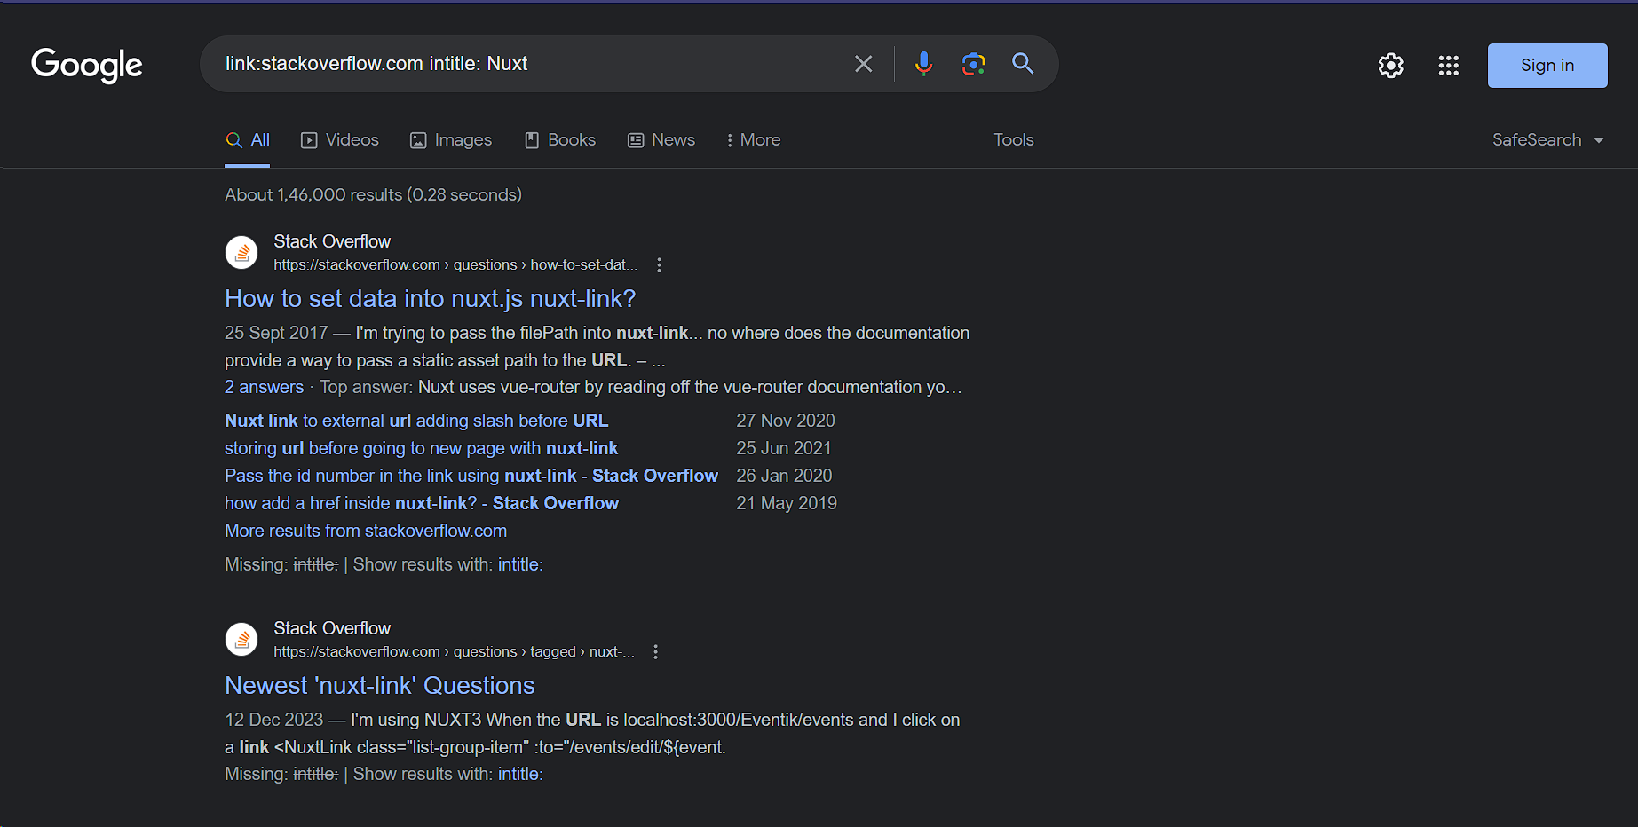
Task: Switch to the News tab
Action: coord(661,140)
